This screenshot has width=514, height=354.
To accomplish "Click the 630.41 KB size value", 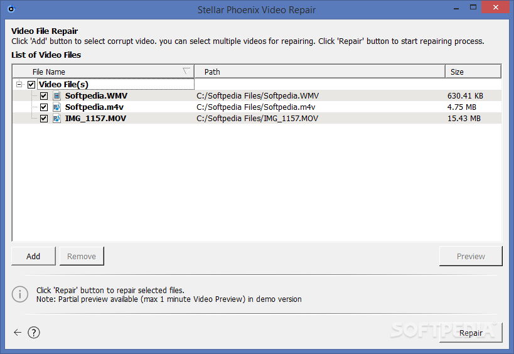I will pyautogui.click(x=465, y=96).
